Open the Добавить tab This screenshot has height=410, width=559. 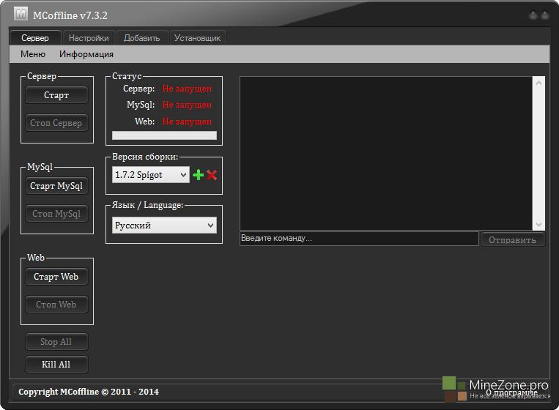[141, 38]
